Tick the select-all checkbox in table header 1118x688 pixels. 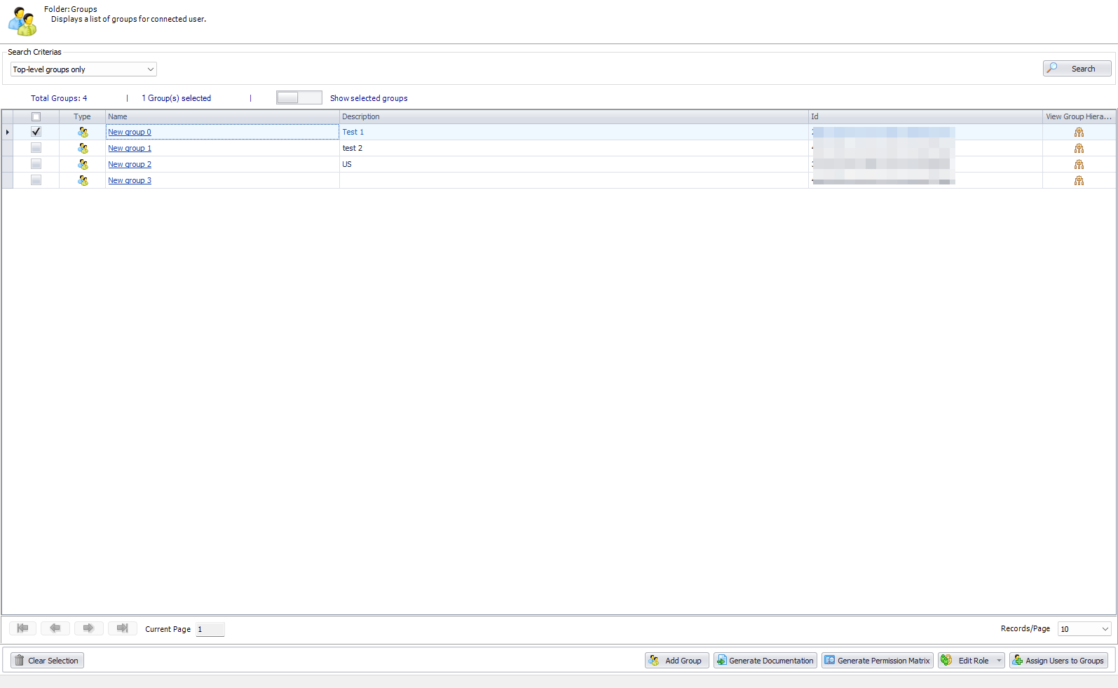pos(36,117)
